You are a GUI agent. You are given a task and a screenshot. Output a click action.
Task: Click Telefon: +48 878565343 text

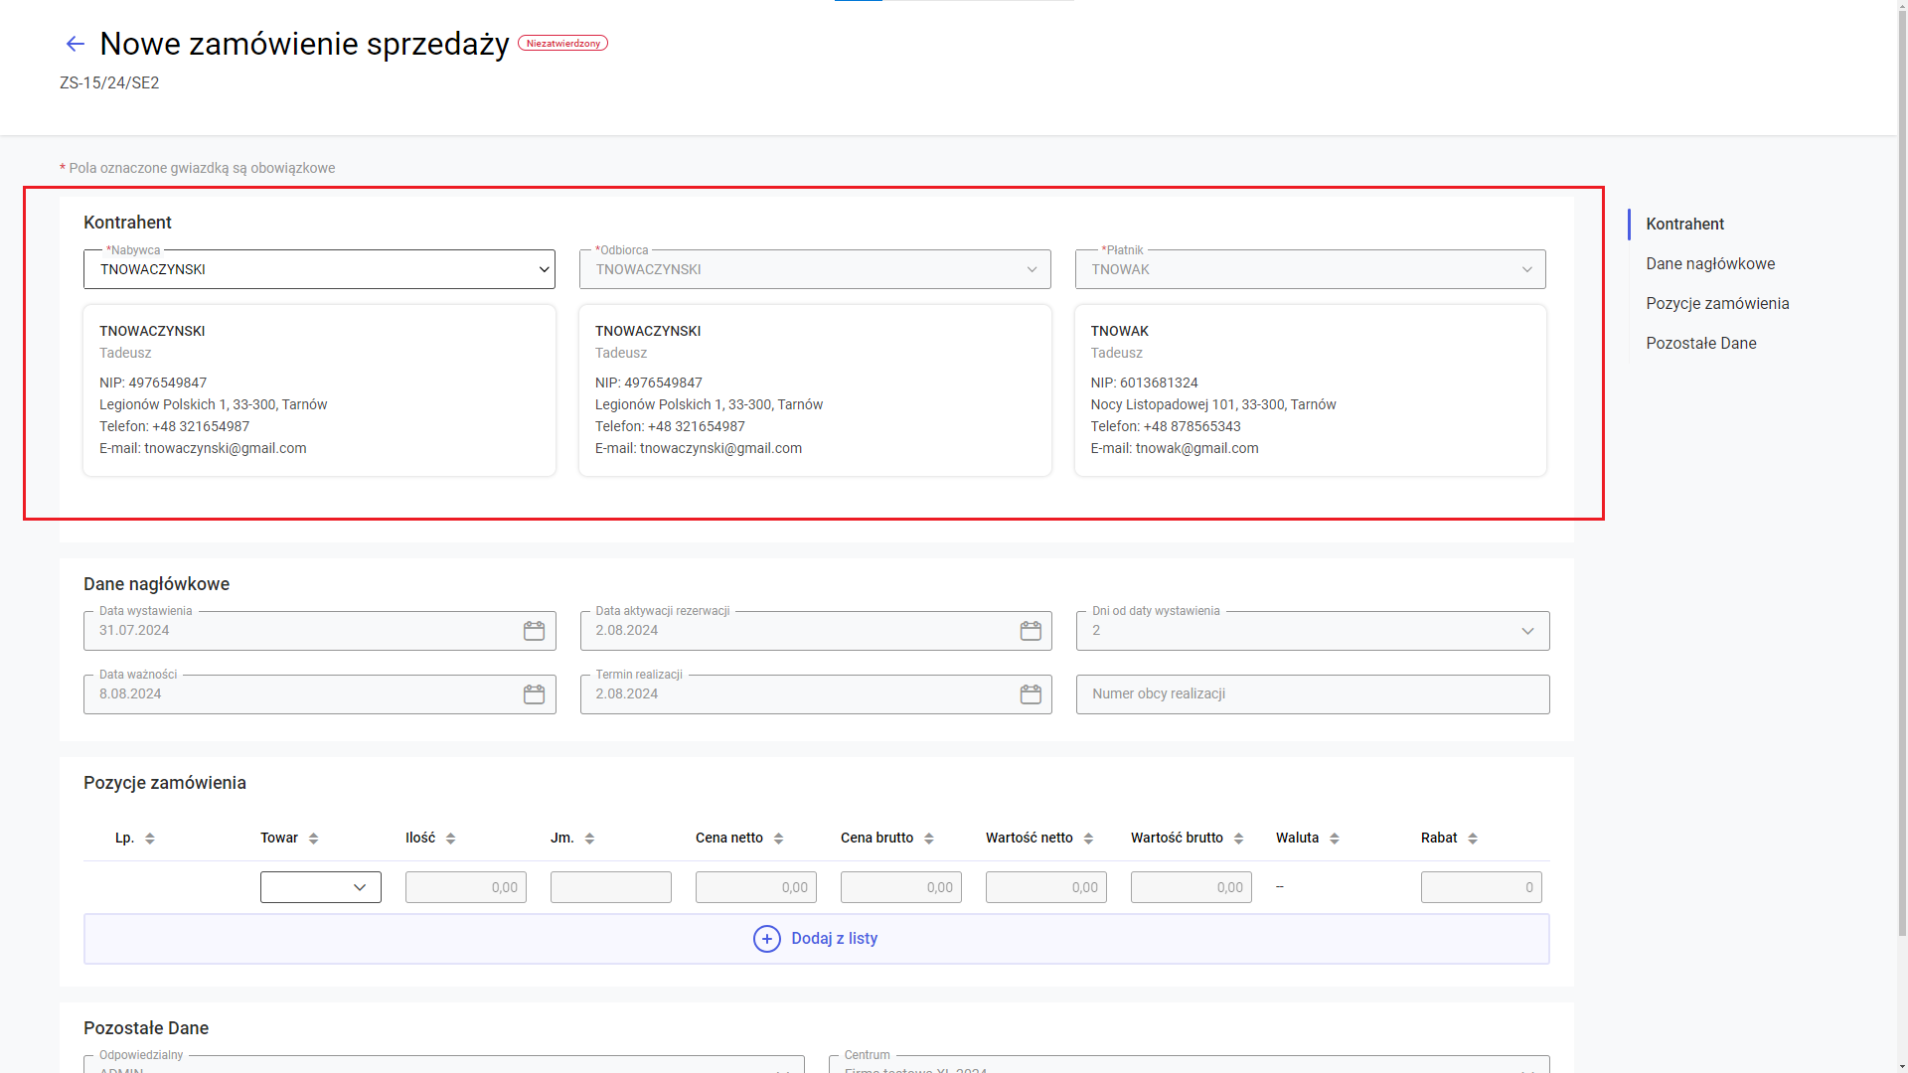pos(1166,427)
